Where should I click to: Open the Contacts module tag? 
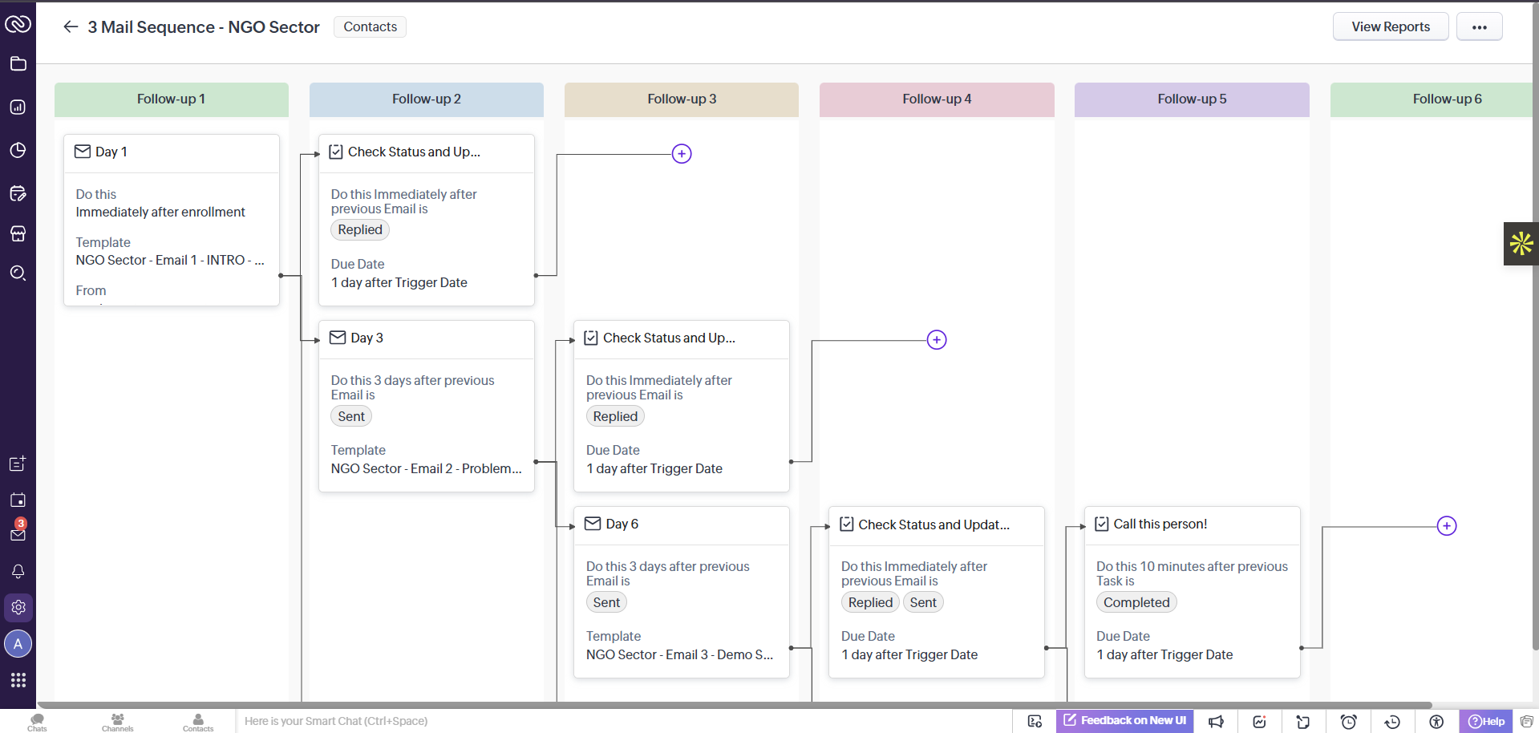click(x=370, y=26)
